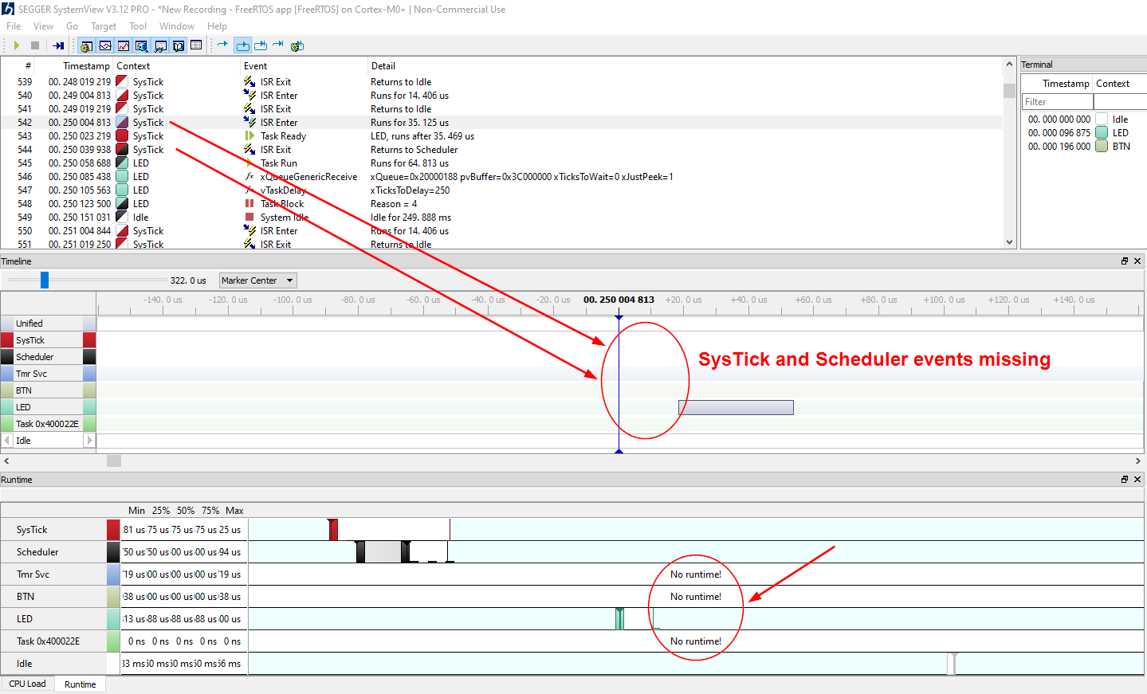Open the File menu
This screenshot has height=694, width=1147.
pyautogui.click(x=14, y=26)
